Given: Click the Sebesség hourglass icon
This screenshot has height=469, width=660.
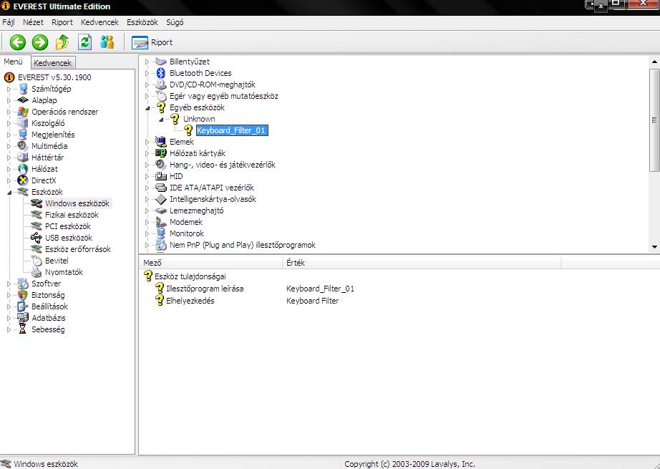Looking at the screenshot, I should click(x=23, y=329).
